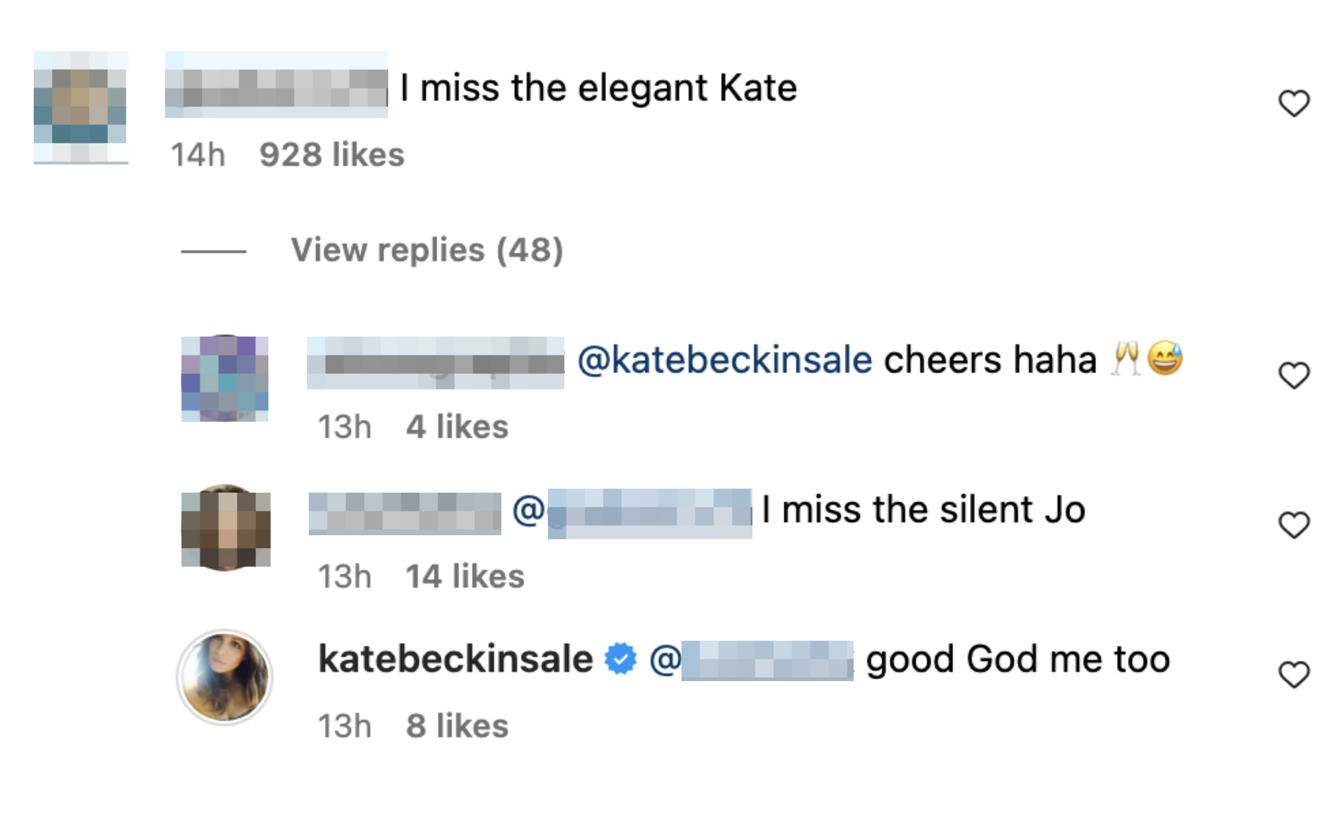Like katebeckinsale's "good God me too" reply

pos(1294,674)
